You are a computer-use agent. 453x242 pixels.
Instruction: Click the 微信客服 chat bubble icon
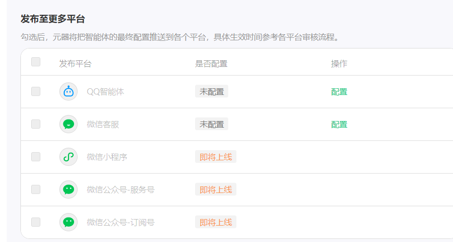pyautogui.click(x=68, y=125)
